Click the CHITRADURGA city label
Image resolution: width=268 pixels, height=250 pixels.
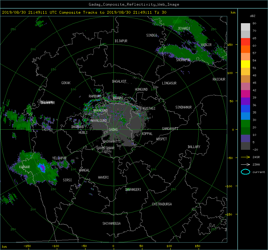[x=162, y=204]
